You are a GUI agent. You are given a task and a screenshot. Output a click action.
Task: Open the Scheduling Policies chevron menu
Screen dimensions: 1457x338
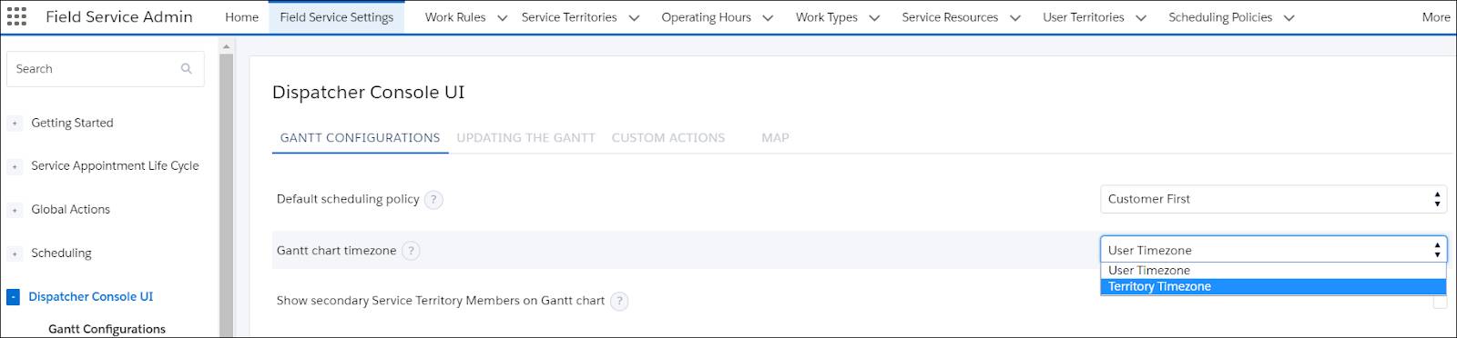point(1289,17)
